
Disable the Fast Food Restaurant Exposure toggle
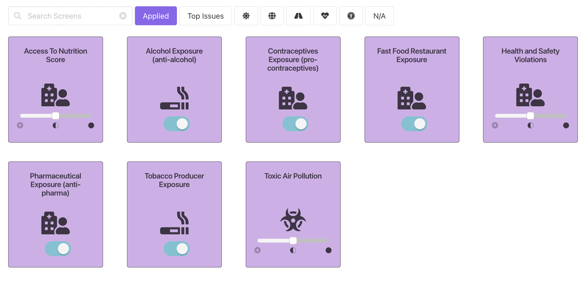[x=414, y=124]
